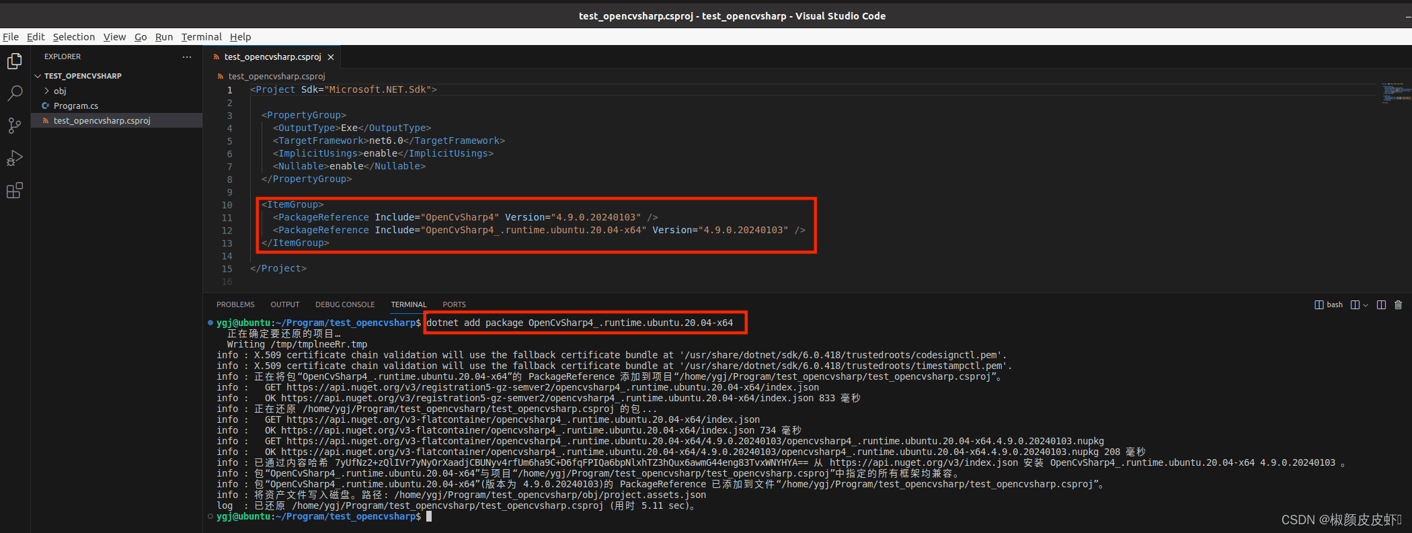Image resolution: width=1412 pixels, height=533 pixels.
Task: Click GET v3-flatcontainer index.json URL
Action: click(x=523, y=419)
